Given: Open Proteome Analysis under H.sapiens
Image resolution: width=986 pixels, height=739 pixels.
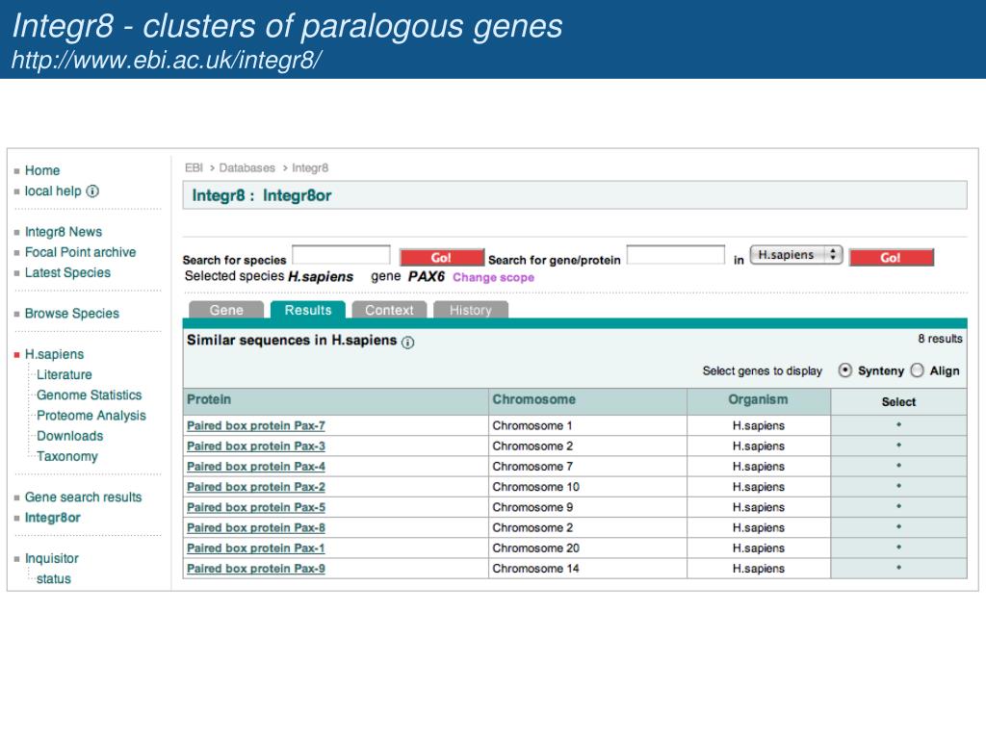Looking at the screenshot, I should pos(91,416).
